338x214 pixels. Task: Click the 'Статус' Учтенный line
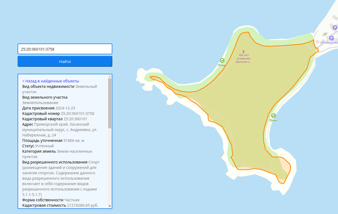coord(38,146)
